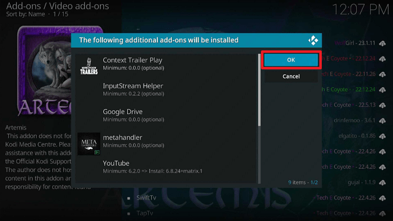Image resolution: width=393 pixels, height=221 pixels.
Task: Click cloud download icon on WolfGirl 23.1.11 row
Action: (x=382, y=44)
